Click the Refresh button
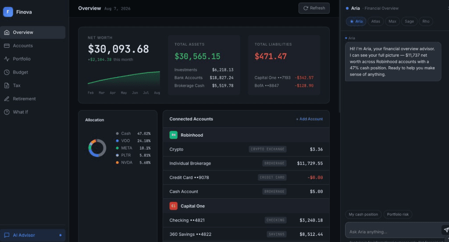Screen dimensions: 449x242 (x=314, y=8)
